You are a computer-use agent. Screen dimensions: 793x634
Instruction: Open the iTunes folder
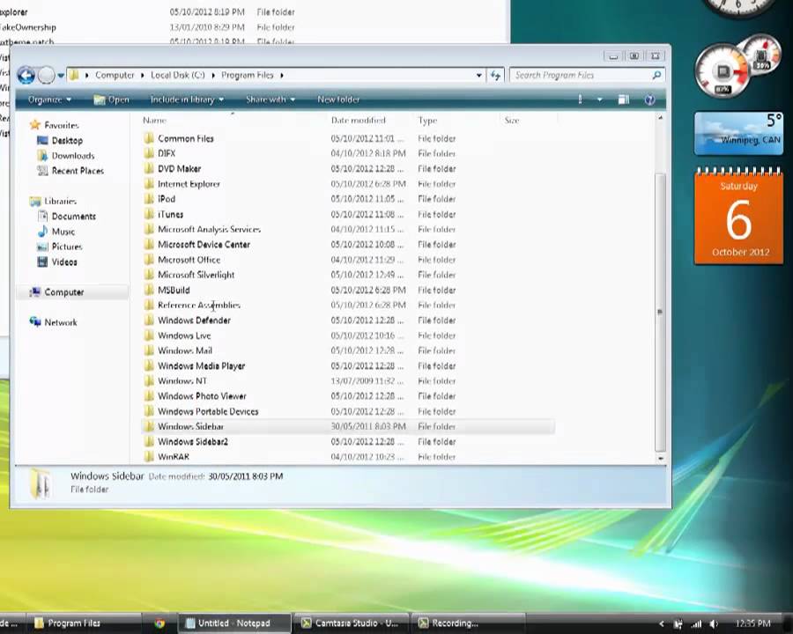point(170,214)
